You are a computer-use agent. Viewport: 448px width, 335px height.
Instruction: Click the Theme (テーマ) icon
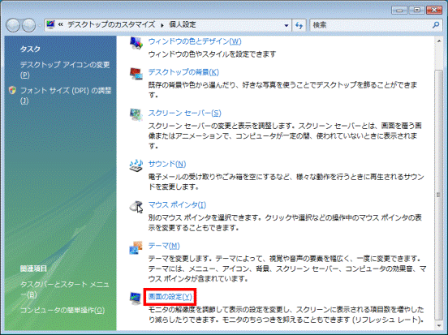[x=136, y=247]
